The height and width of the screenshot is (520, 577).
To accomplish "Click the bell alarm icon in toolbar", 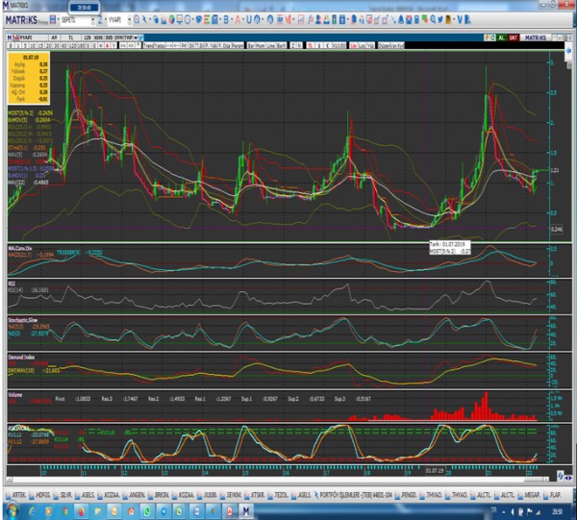I will click(401, 20).
